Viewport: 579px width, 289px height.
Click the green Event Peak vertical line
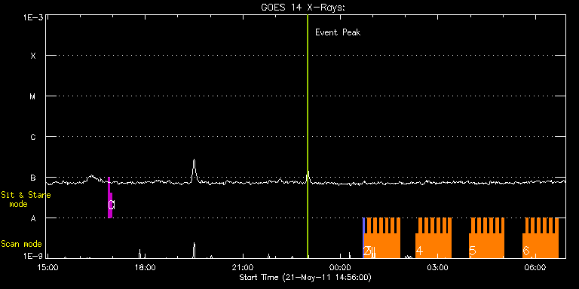(x=308, y=136)
